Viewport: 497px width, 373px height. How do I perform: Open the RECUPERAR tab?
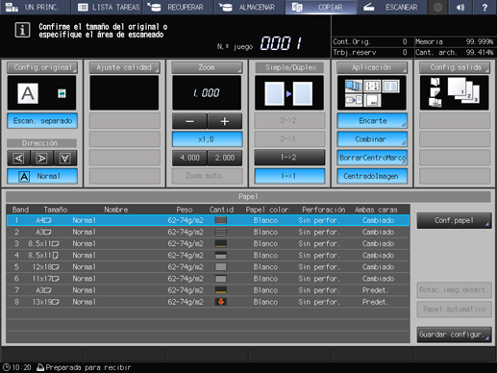179,7
